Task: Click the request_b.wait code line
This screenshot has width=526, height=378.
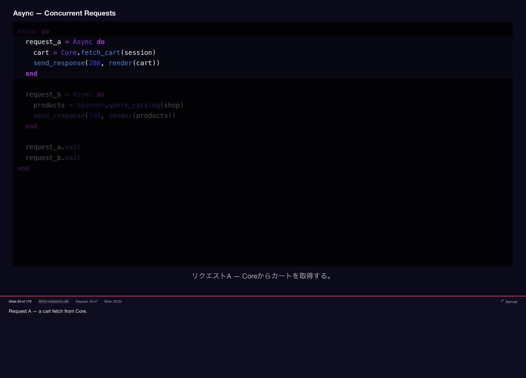Action: [53, 158]
